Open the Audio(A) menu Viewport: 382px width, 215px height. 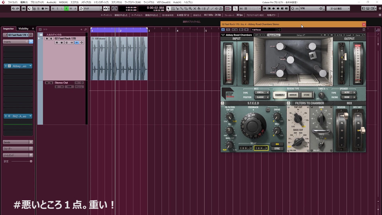tap(51, 2)
